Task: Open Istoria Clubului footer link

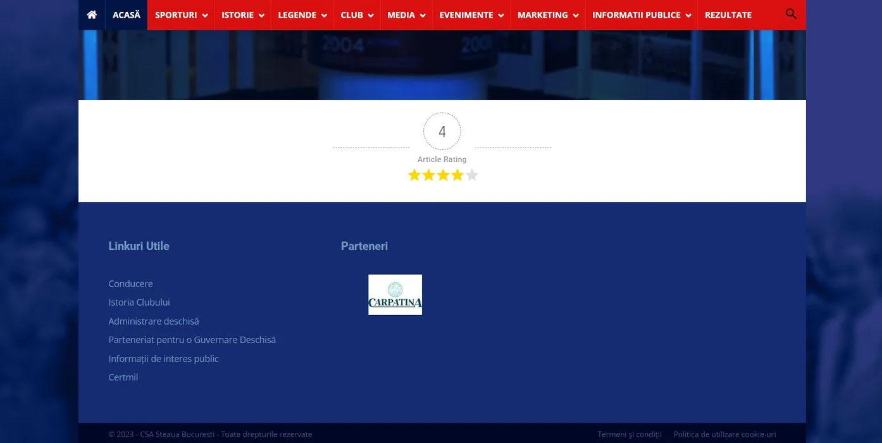Action: (x=139, y=303)
